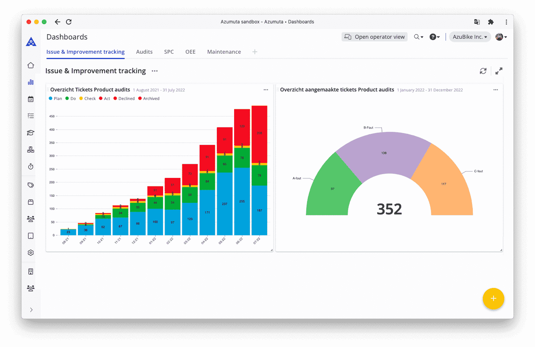Screen dimensions: 535x347
Task: Open the calendar planning section
Action: point(30,99)
